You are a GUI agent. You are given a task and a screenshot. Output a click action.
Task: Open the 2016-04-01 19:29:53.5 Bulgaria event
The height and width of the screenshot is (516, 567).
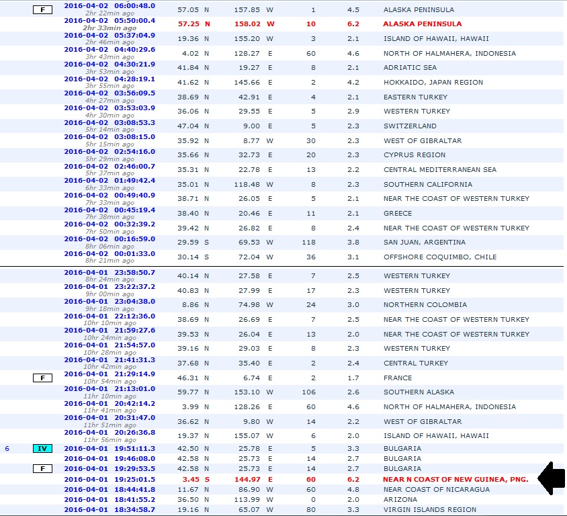(x=110, y=468)
